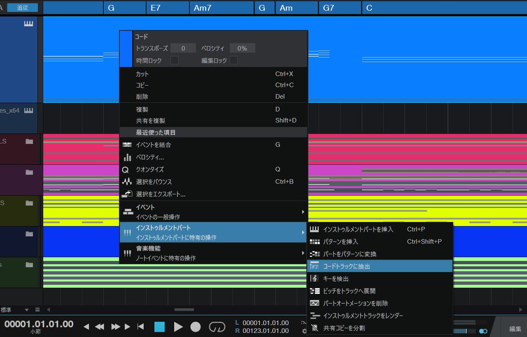Expand the イベント submenu arrow
Image resolution: width=527 pixels, height=337 pixels.
click(303, 212)
